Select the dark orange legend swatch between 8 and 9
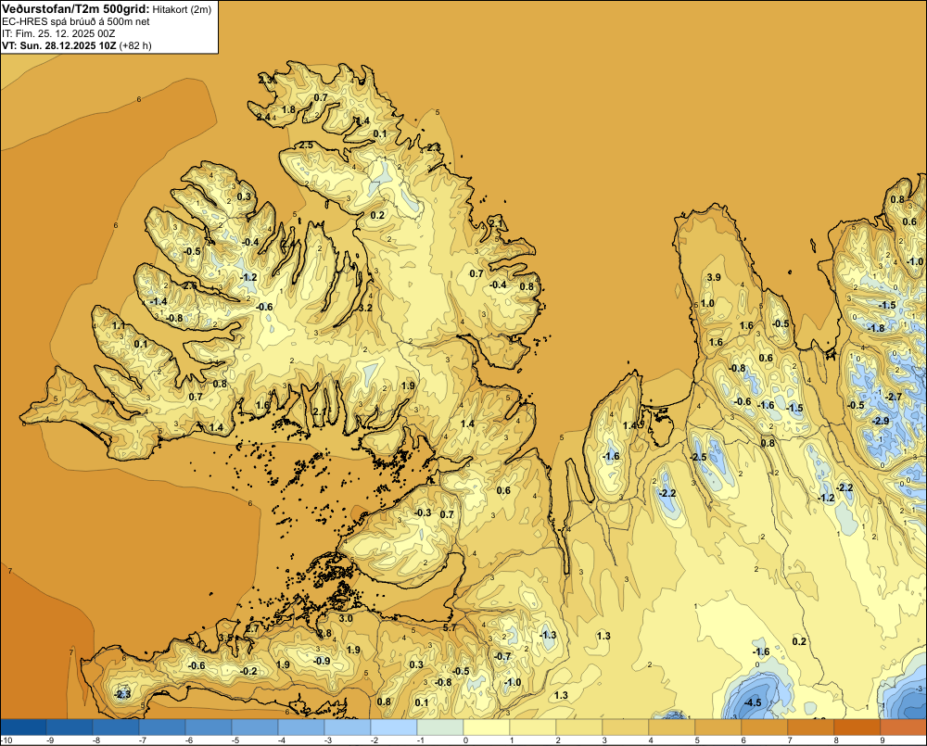Viewport: 927px width, 746px height. click(x=858, y=727)
